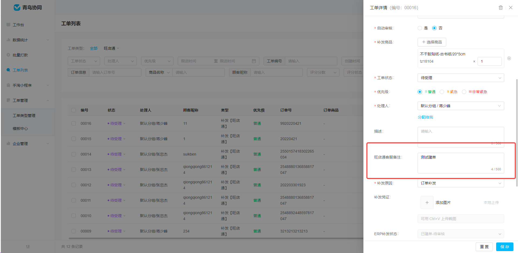This screenshot has height=253, width=518.
Task: Click the 工作台 sidebar icon
Action: pyautogui.click(x=8, y=25)
